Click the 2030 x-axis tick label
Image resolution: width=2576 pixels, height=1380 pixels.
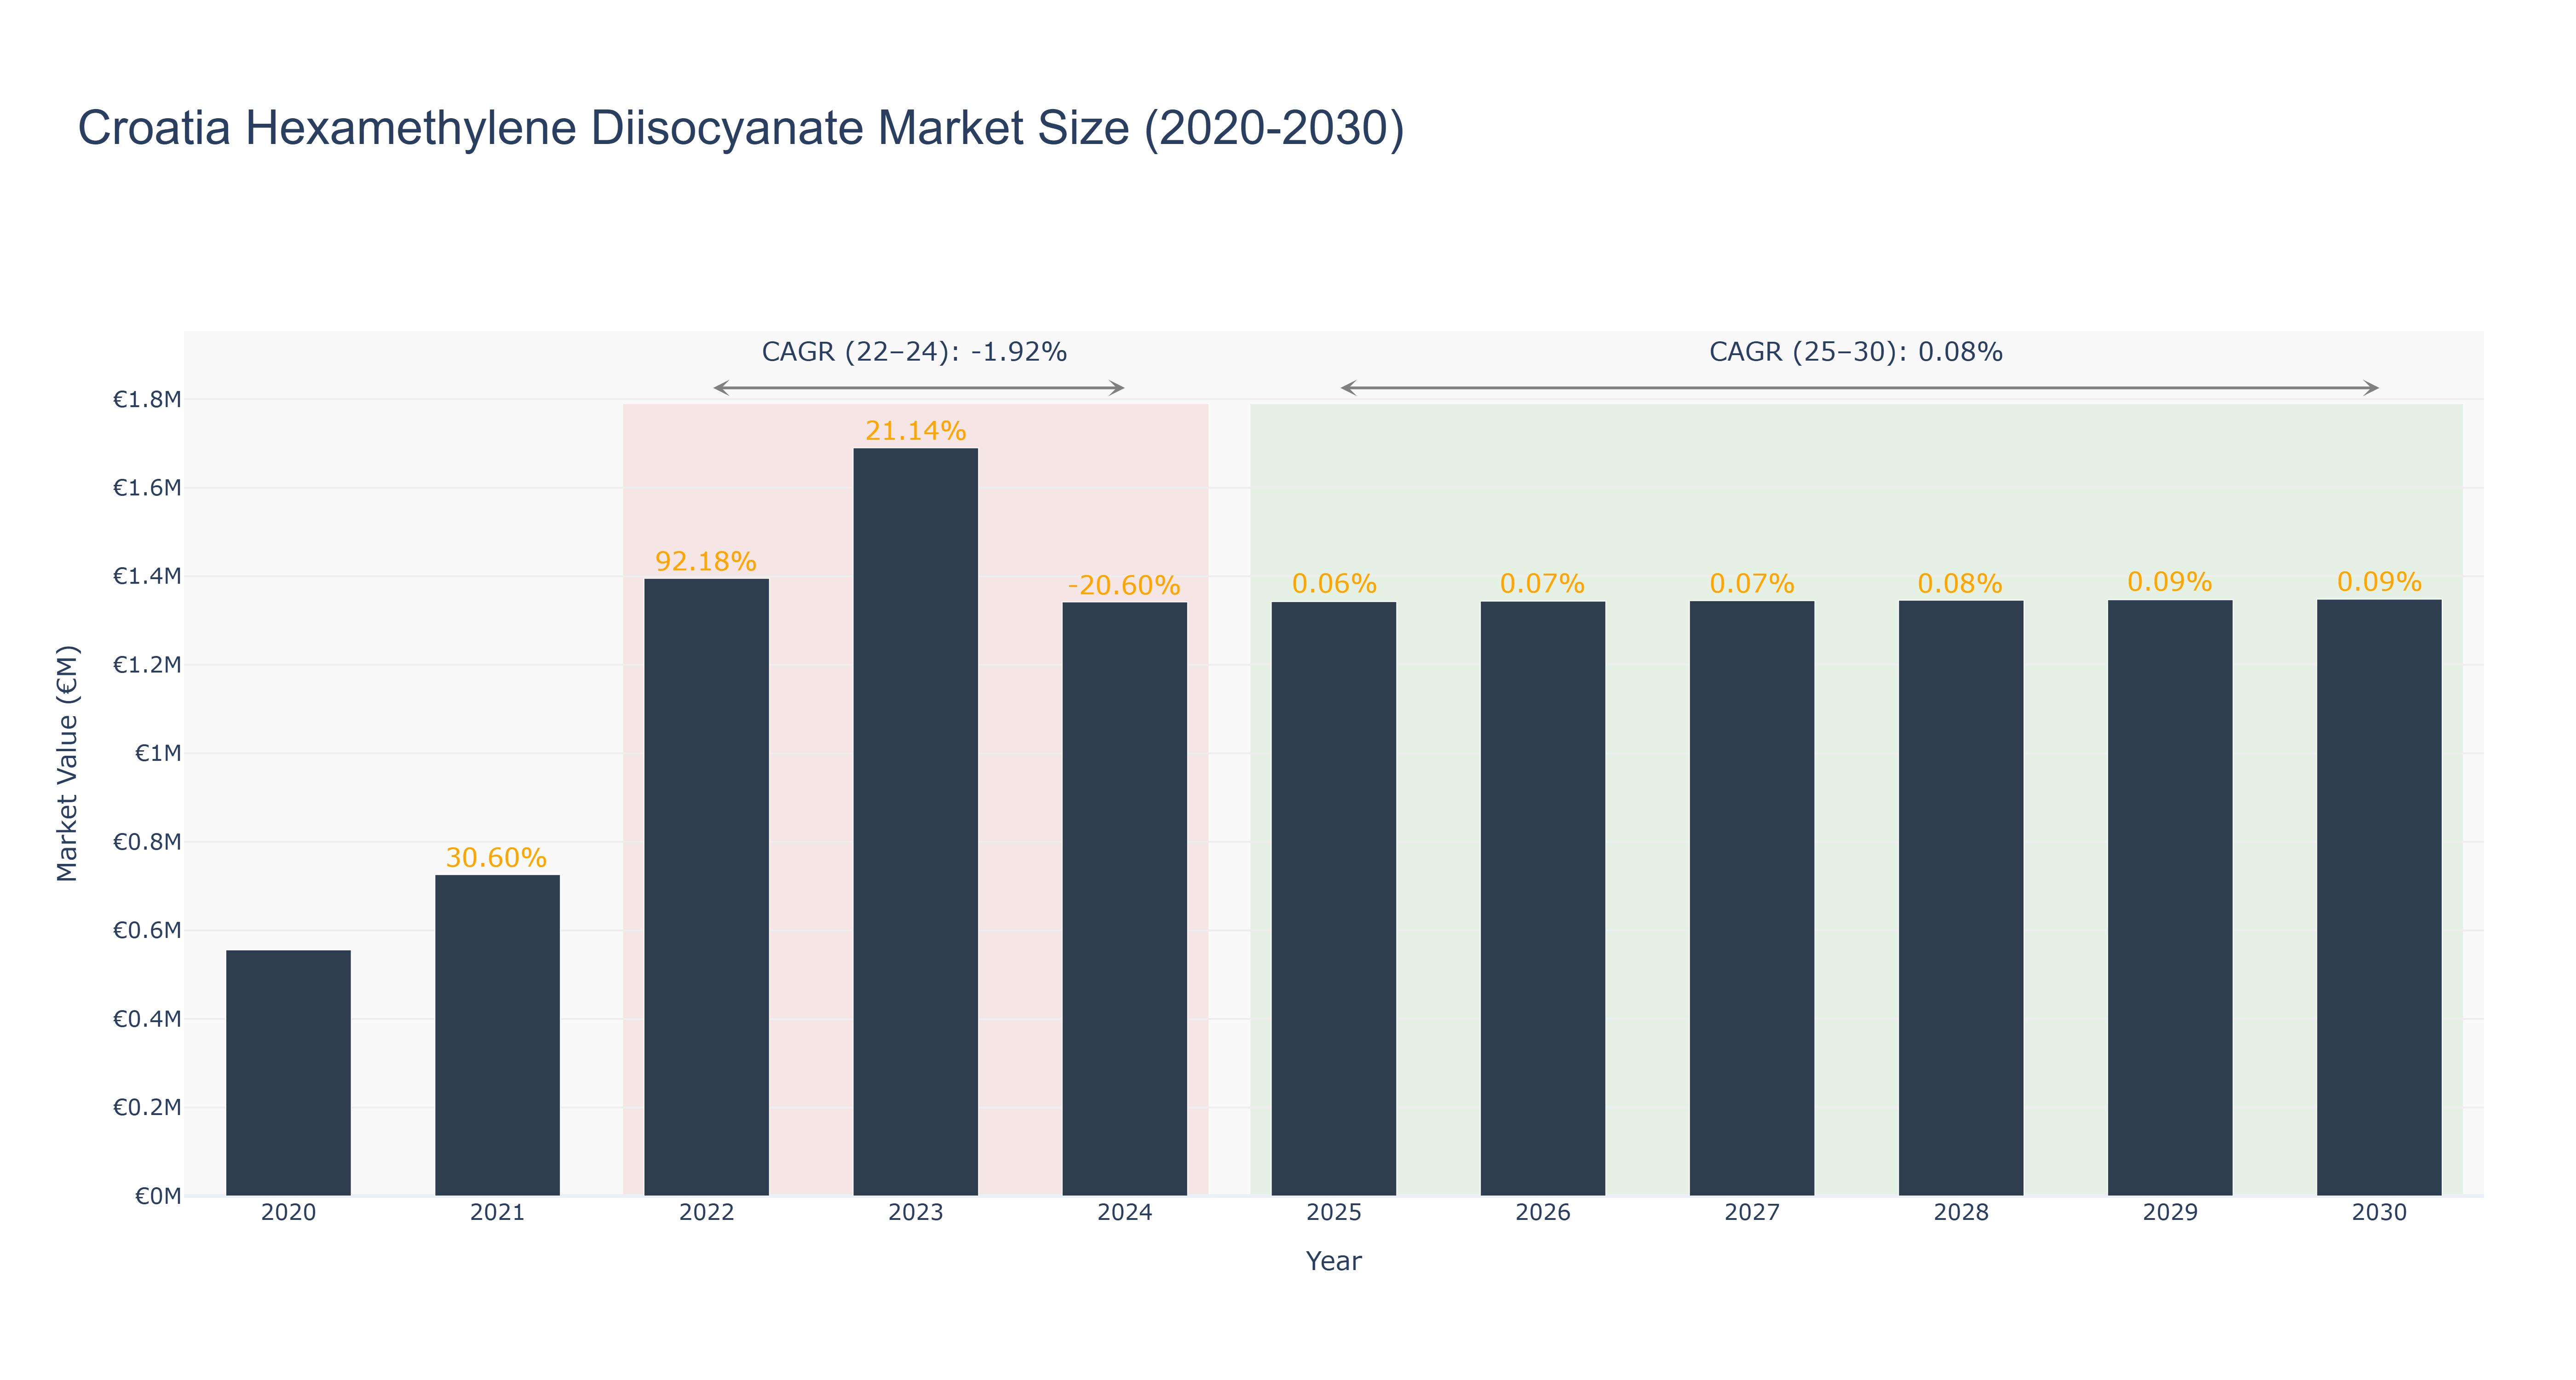(2379, 1213)
